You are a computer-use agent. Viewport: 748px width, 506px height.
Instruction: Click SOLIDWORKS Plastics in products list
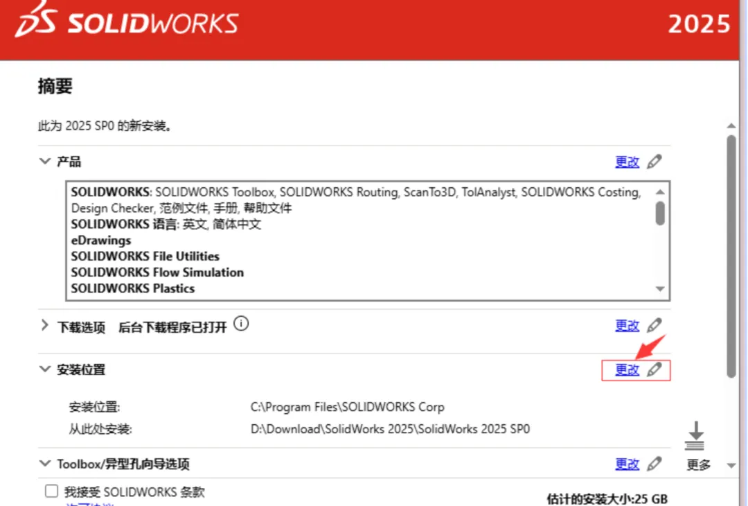132,288
